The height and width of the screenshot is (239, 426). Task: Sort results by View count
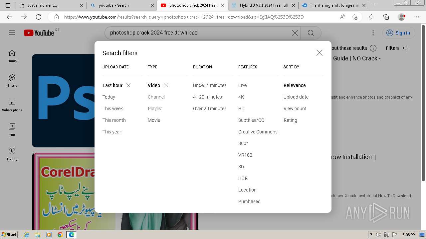tap(295, 109)
